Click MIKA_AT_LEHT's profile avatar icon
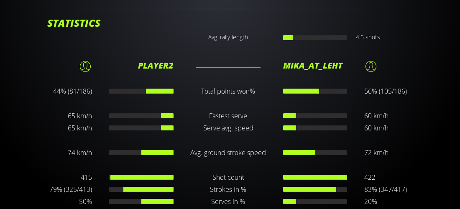Image resolution: width=460 pixels, height=209 pixels. coord(371,66)
